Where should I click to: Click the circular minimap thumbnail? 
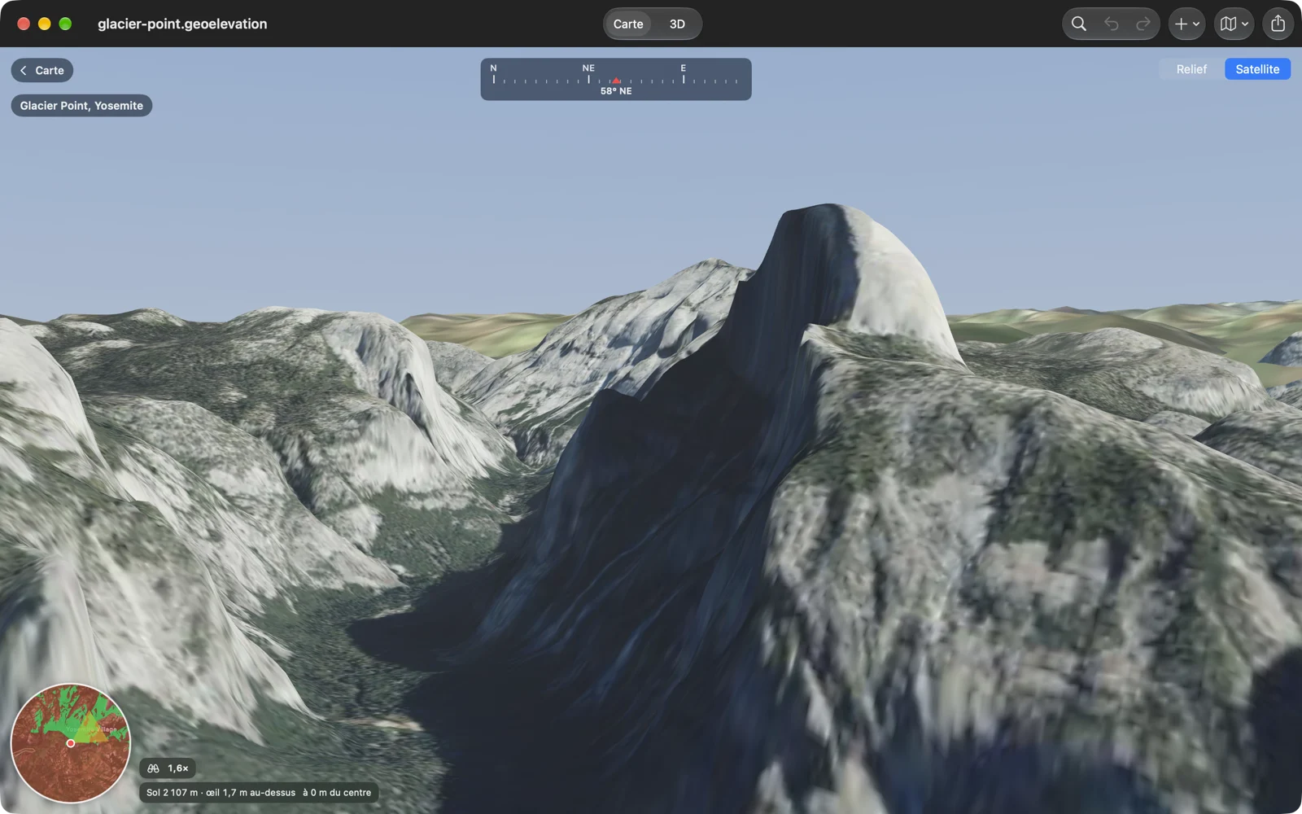71,743
